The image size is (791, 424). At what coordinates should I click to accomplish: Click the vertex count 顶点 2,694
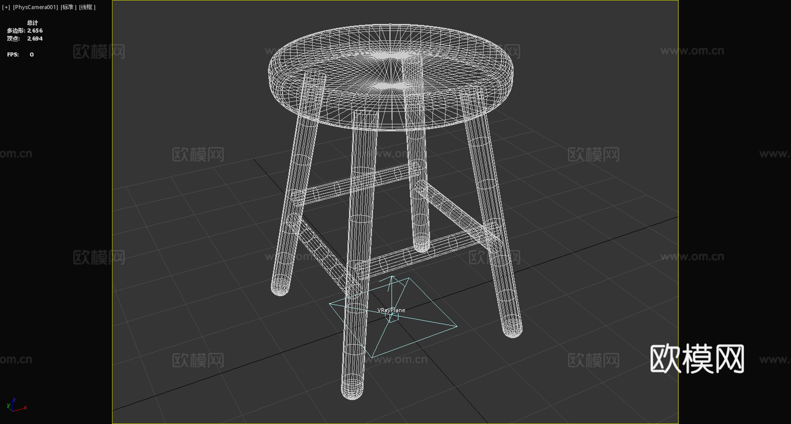[25, 38]
